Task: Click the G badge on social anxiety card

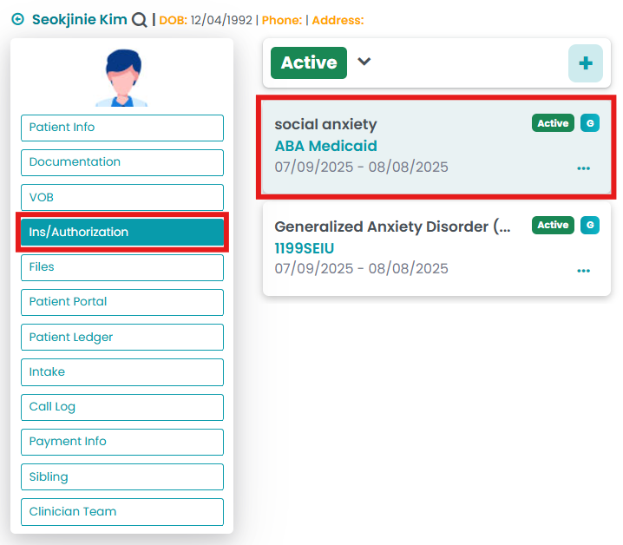Action: (590, 123)
